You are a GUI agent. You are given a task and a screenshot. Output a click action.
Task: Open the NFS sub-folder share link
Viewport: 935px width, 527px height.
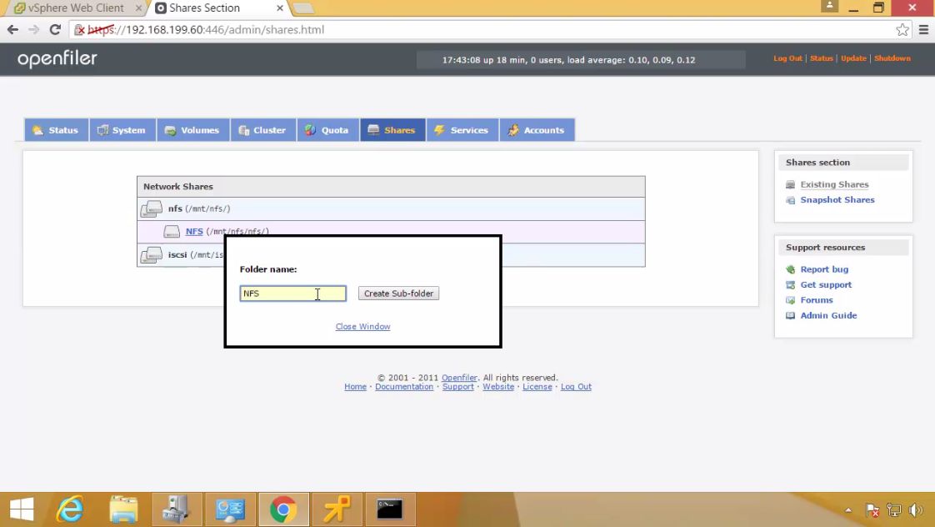point(194,231)
